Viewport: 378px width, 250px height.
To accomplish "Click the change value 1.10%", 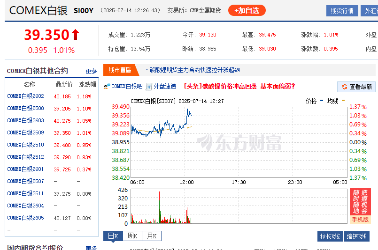I will (x=84, y=109).
